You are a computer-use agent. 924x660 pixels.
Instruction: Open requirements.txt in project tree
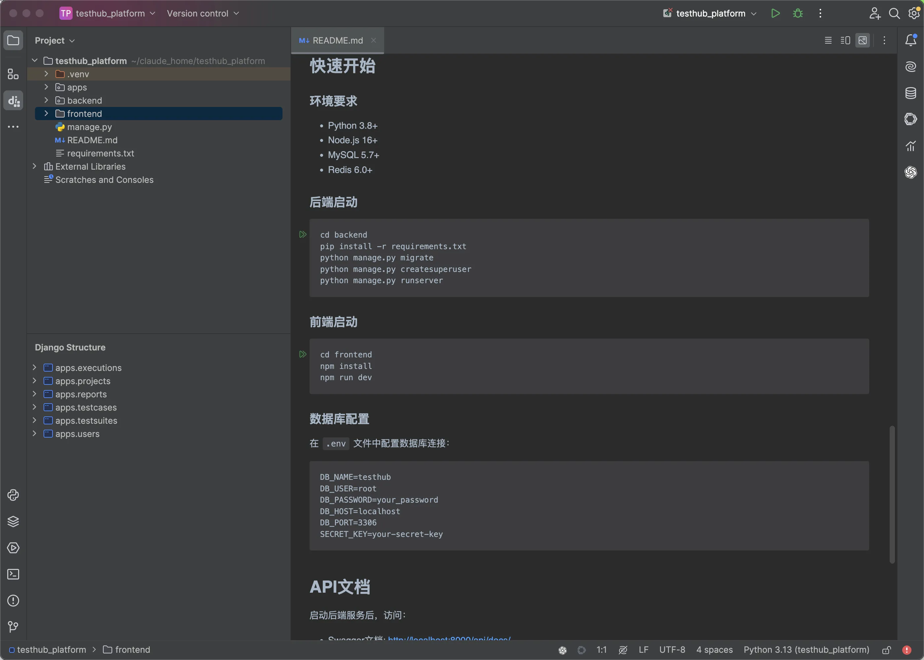point(100,153)
